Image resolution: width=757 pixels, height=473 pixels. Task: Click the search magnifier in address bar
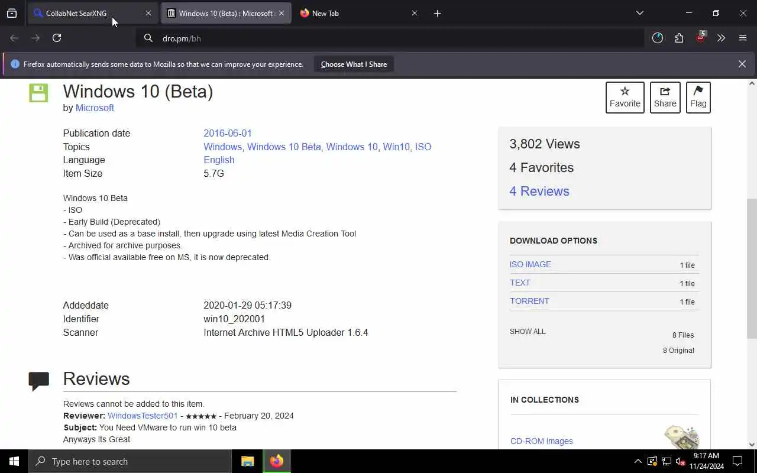point(148,38)
